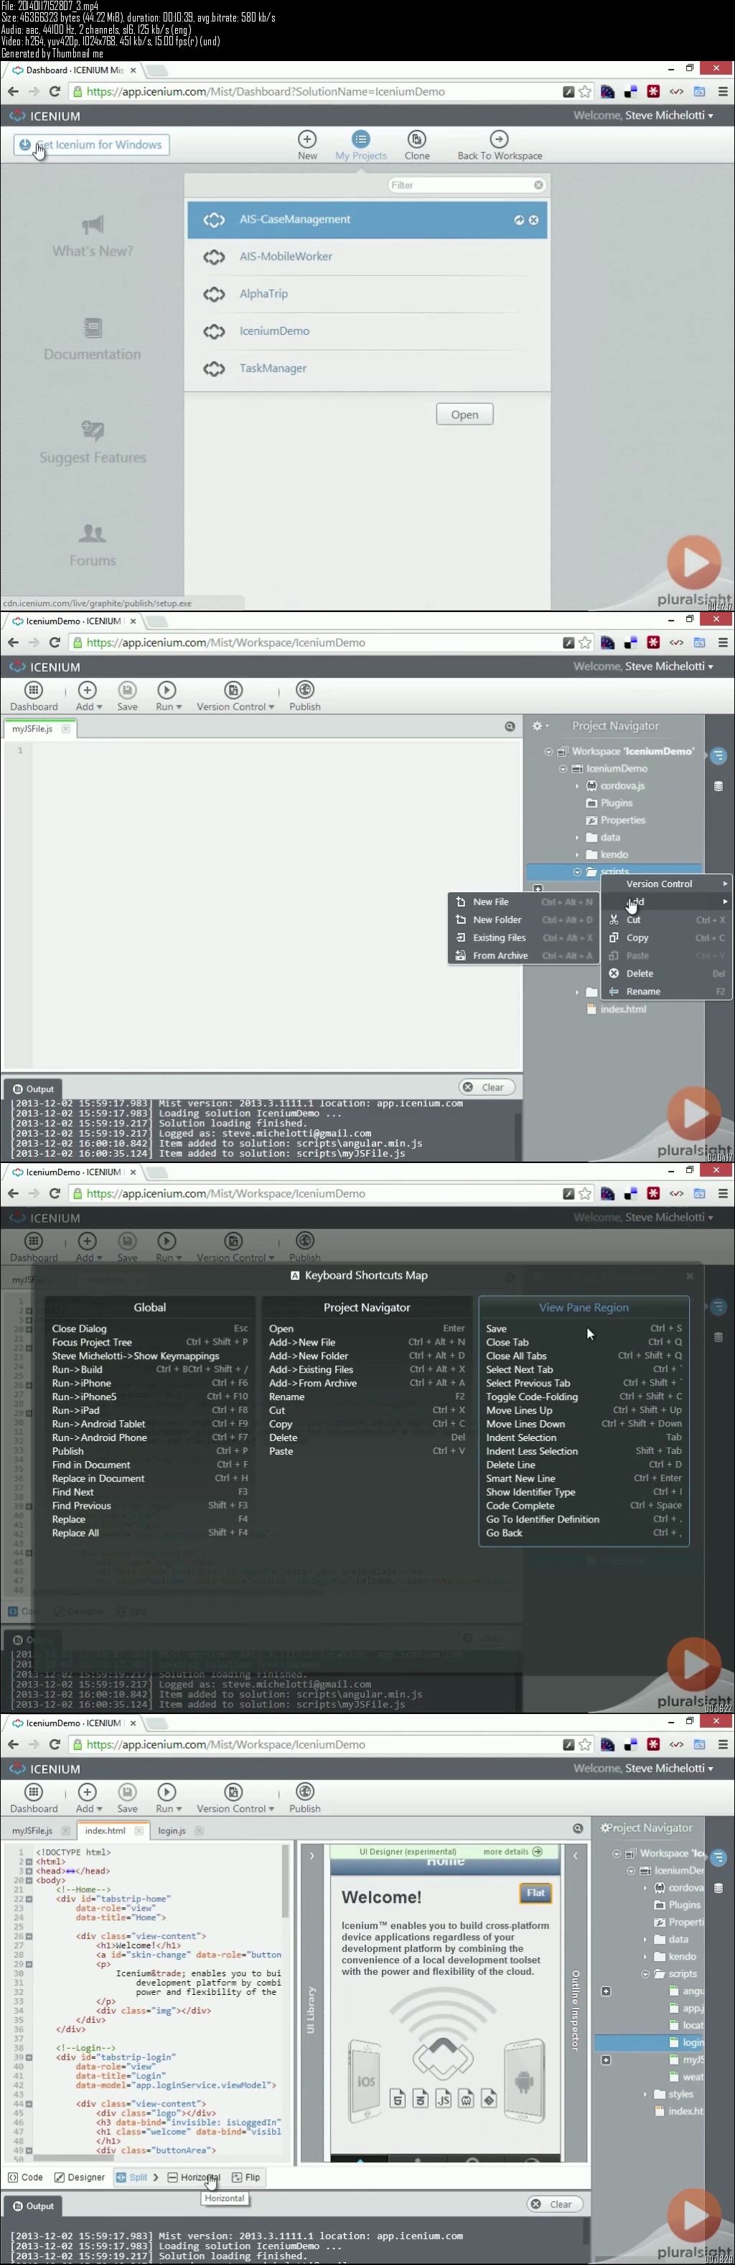Click the View Pane Region heading in the shortcuts map
The width and height of the screenshot is (735, 2265).
[583, 1307]
